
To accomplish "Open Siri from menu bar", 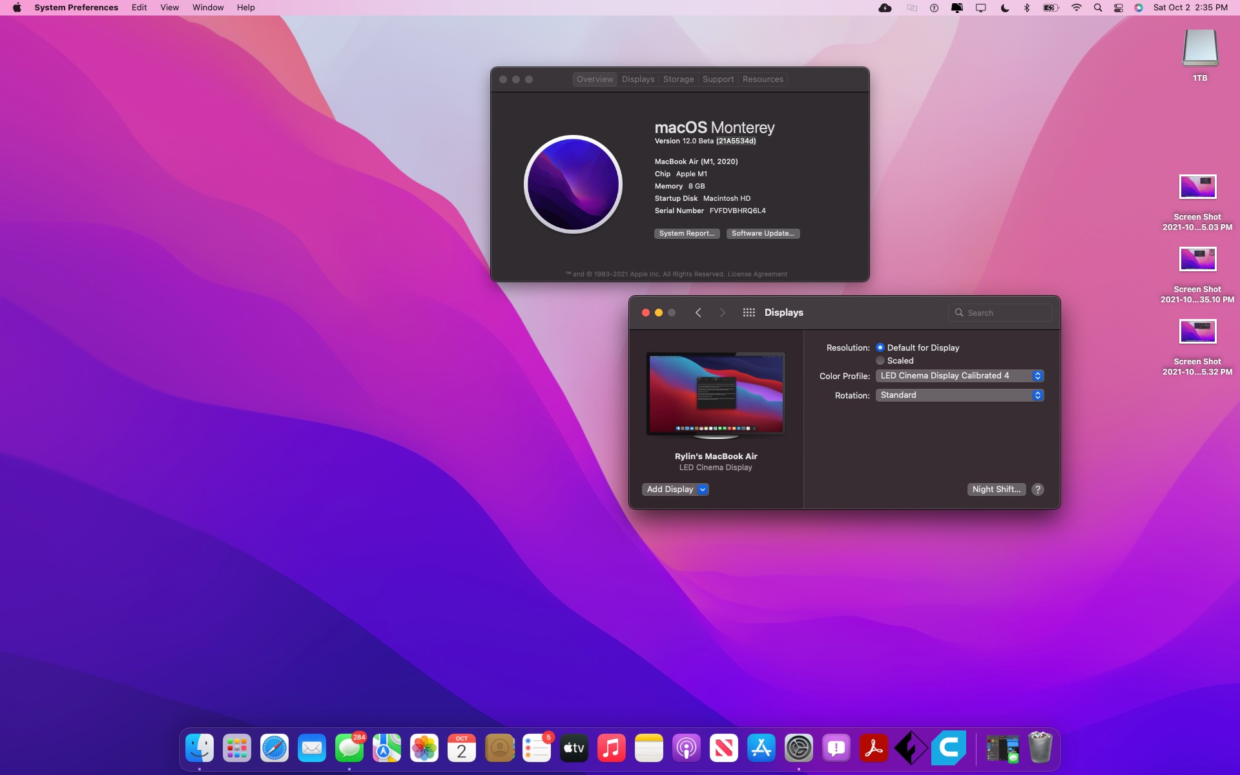I will [x=1139, y=8].
